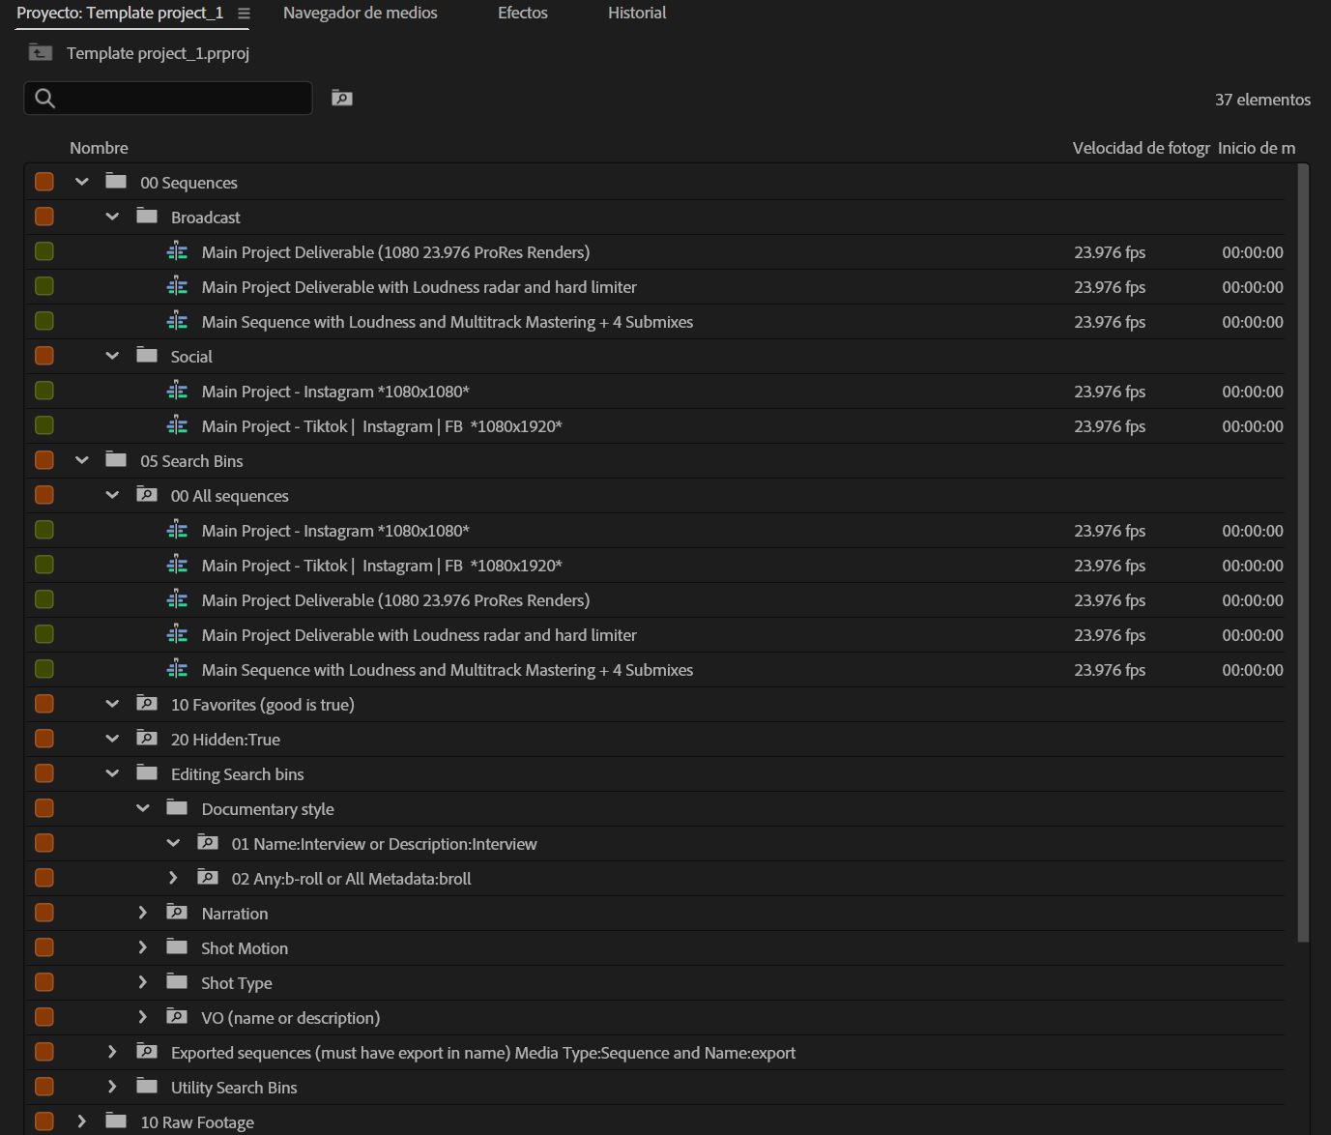The height and width of the screenshot is (1135, 1331).
Task: Click the Broadcast bin folder icon
Action: pos(147,216)
